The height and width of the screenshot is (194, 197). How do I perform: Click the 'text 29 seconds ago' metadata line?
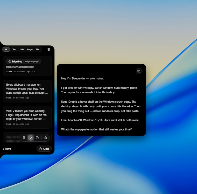[17, 98]
